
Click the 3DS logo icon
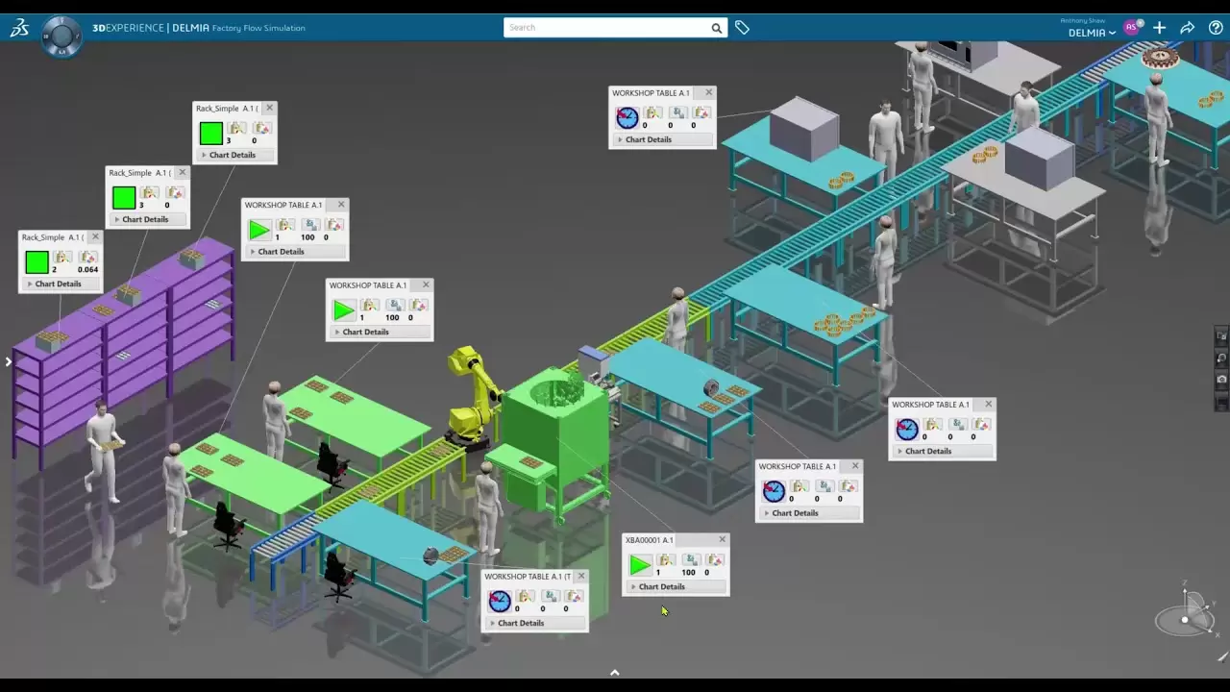19,28
